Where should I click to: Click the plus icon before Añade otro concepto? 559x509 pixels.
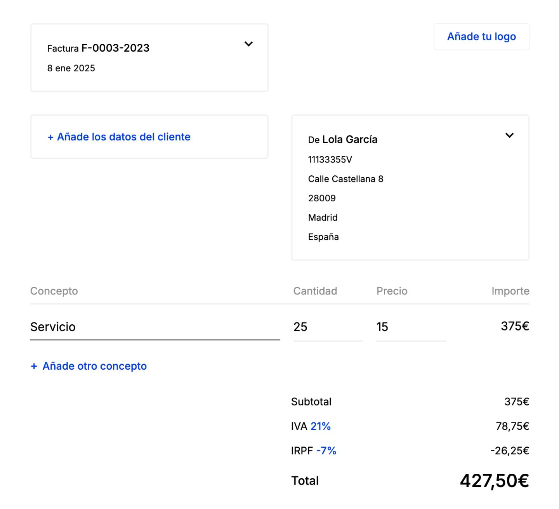(34, 366)
